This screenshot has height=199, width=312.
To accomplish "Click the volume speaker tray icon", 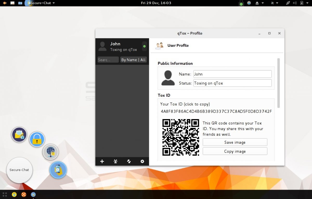I will [x=295, y=3].
